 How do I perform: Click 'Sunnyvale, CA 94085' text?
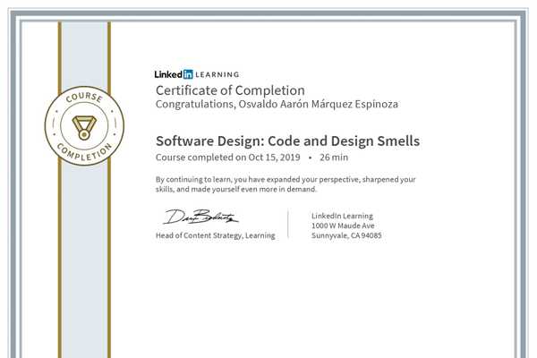pos(346,235)
